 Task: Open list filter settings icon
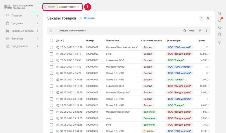200,31
